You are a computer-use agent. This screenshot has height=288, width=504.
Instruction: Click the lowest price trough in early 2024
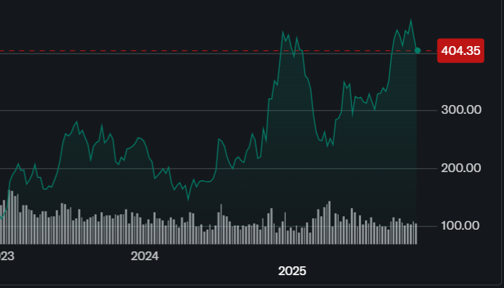pyautogui.click(x=188, y=200)
